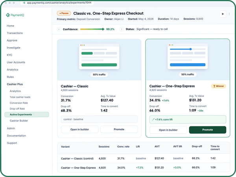Image resolution: width=236 pixels, height=177 pixels.
Task: Click the info icon beside Status
Action: click(x=122, y=29)
